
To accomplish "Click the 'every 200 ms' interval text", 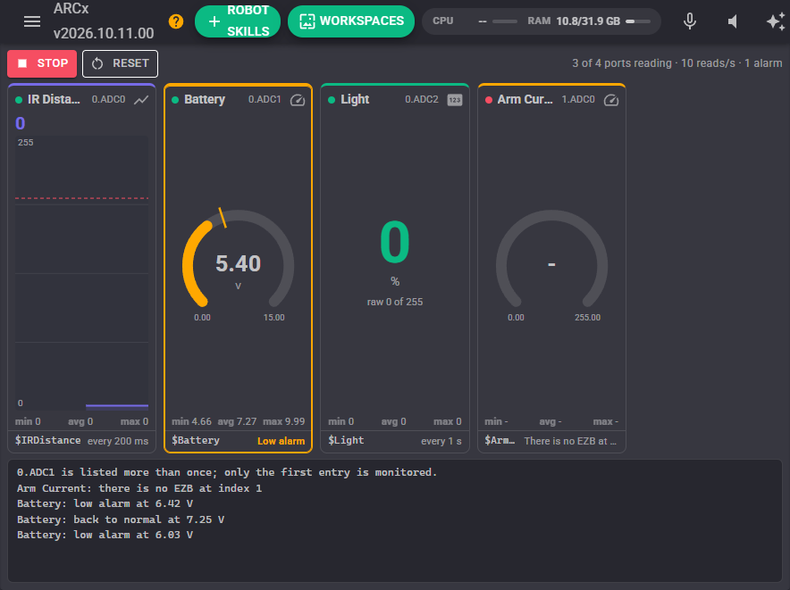I will pos(118,441).
